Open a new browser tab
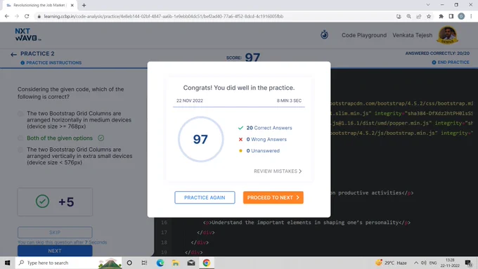Screen dimensions: 478x269 click(x=84, y=5)
